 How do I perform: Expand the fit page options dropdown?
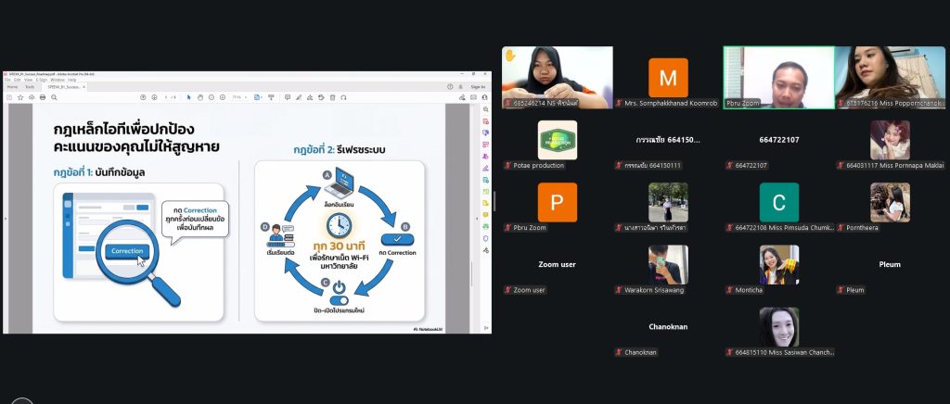coord(263,96)
